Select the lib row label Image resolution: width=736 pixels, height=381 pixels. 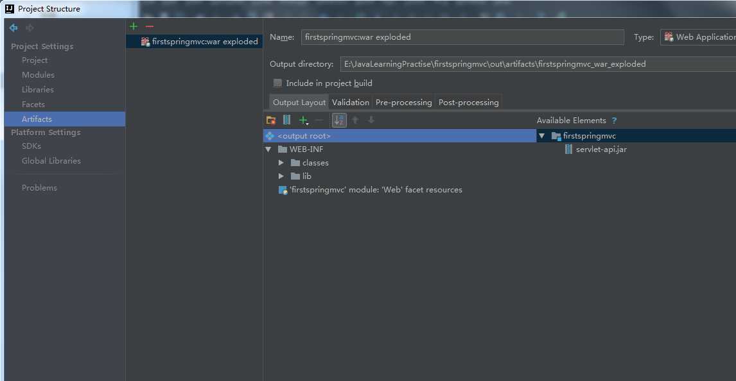pos(306,176)
